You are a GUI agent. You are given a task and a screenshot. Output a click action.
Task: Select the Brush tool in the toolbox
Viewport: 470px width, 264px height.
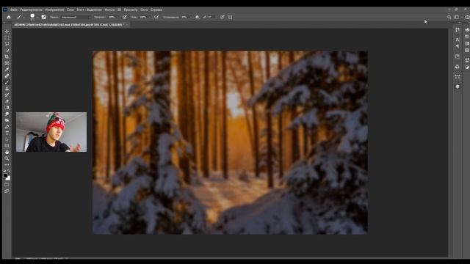7,82
